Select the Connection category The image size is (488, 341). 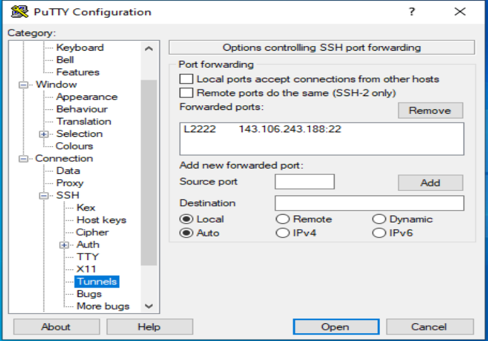point(64,159)
